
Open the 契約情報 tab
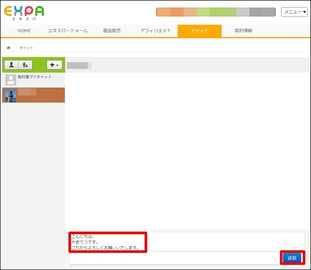click(x=244, y=31)
